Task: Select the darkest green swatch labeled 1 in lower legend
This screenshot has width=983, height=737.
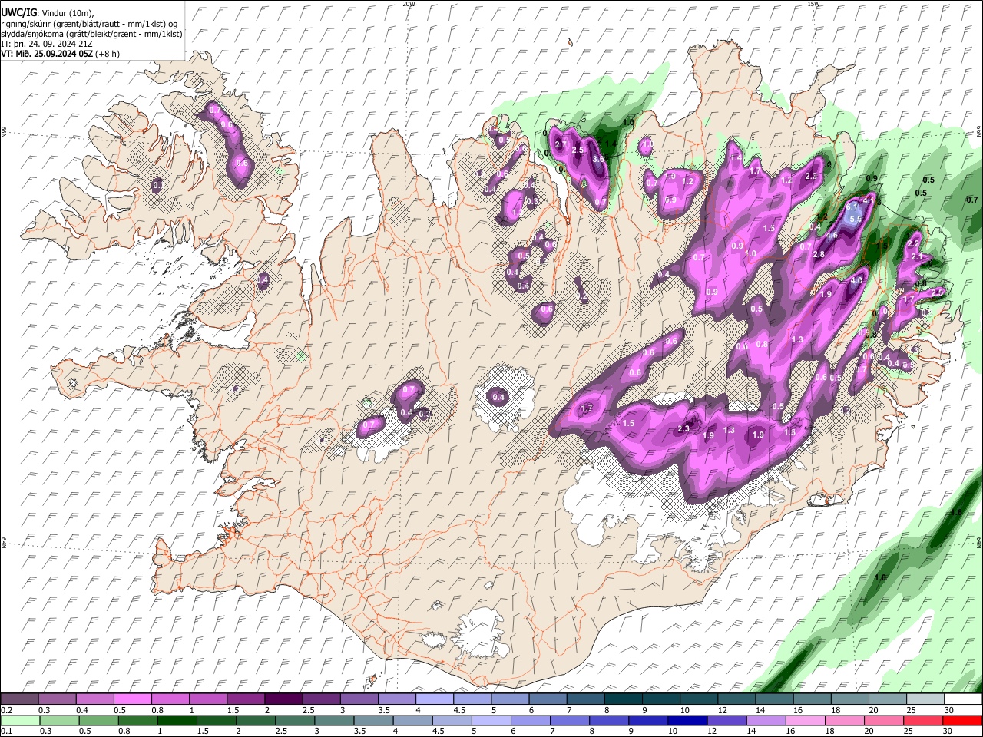Action: pos(177,720)
